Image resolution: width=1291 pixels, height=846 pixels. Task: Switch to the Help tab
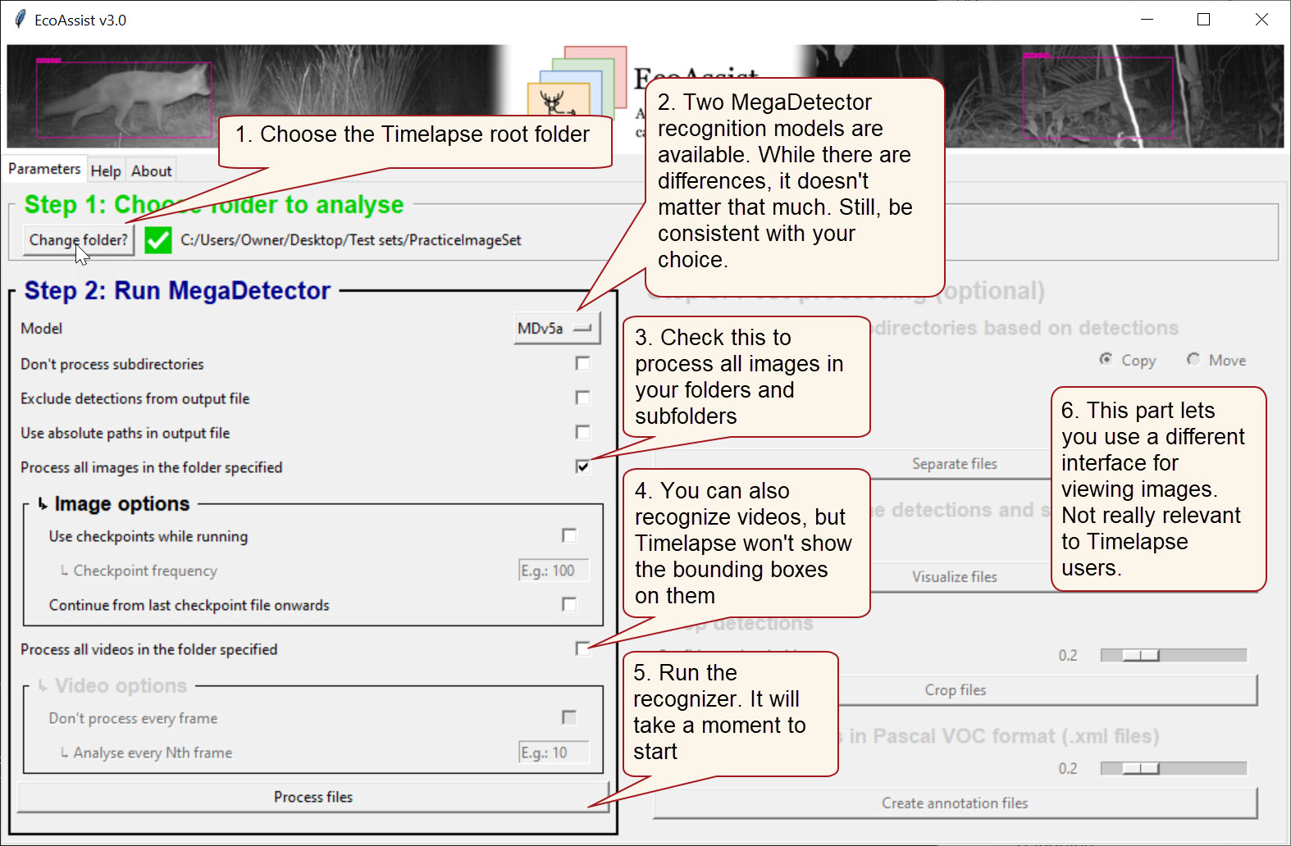tap(106, 171)
